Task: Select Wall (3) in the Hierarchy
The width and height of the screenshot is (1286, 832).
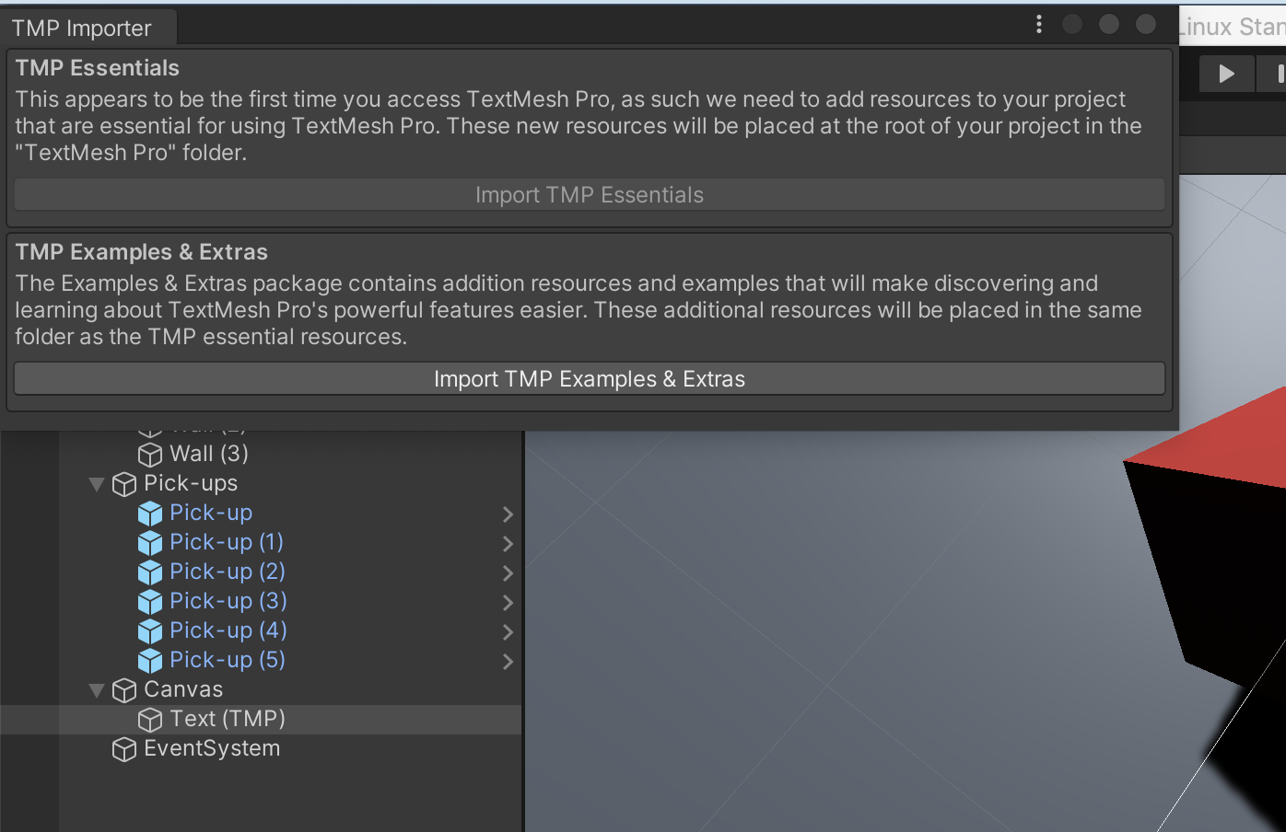Action: pos(208,454)
